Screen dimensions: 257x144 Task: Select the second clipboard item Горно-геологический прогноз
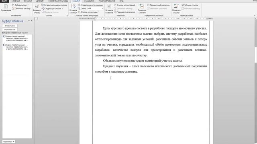(17, 47)
